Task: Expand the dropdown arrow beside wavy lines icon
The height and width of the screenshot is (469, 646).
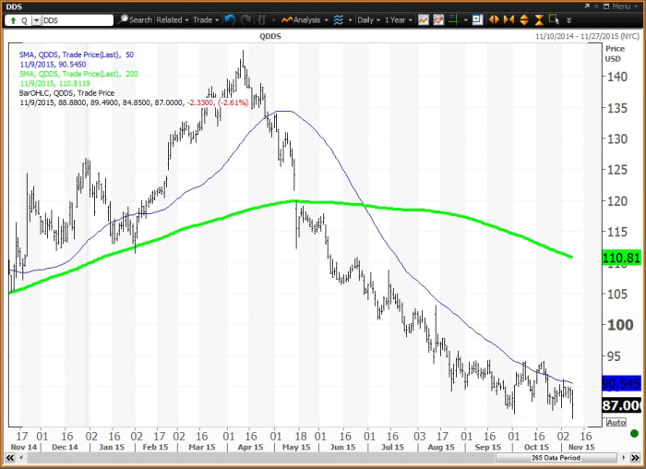Action: pyautogui.click(x=350, y=20)
